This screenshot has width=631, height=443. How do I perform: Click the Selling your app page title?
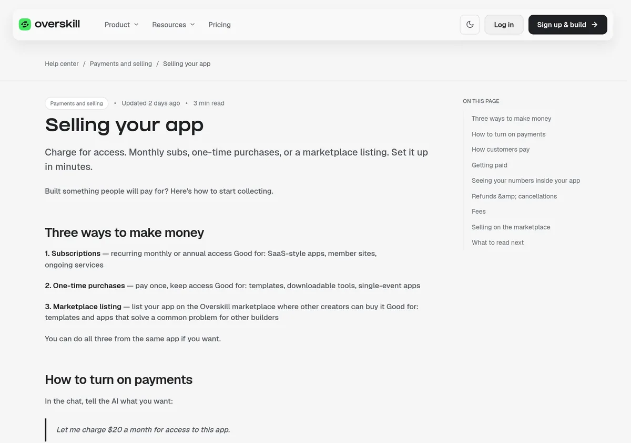tap(124, 125)
